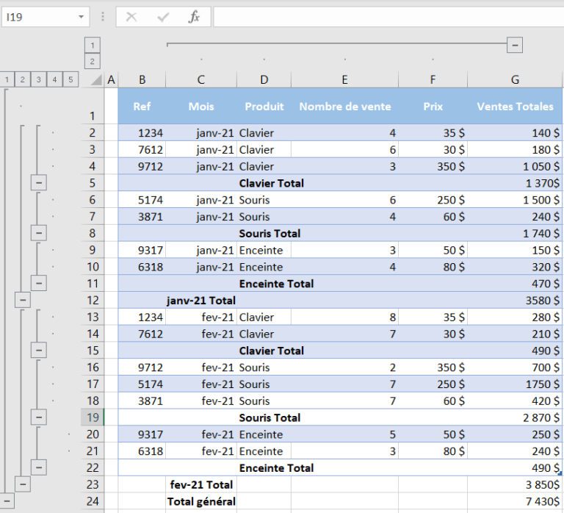This screenshot has height=513, width=564.
Task: Click the Cancel X icon in formula bar
Action: [x=131, y=17]
